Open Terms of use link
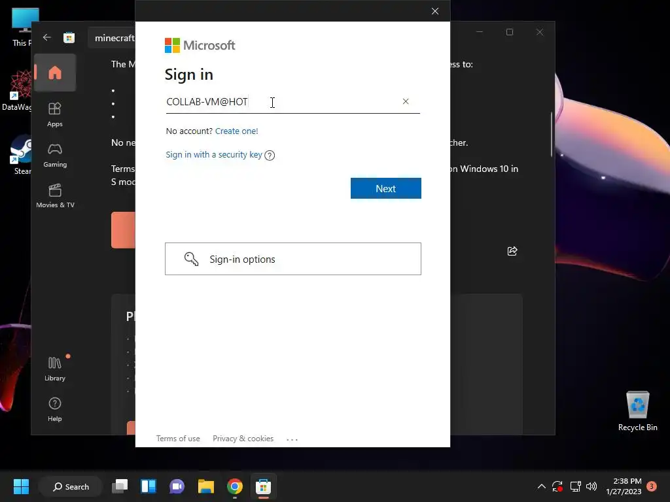Screen dimensions: 670x502 click(x=178, y=439)
